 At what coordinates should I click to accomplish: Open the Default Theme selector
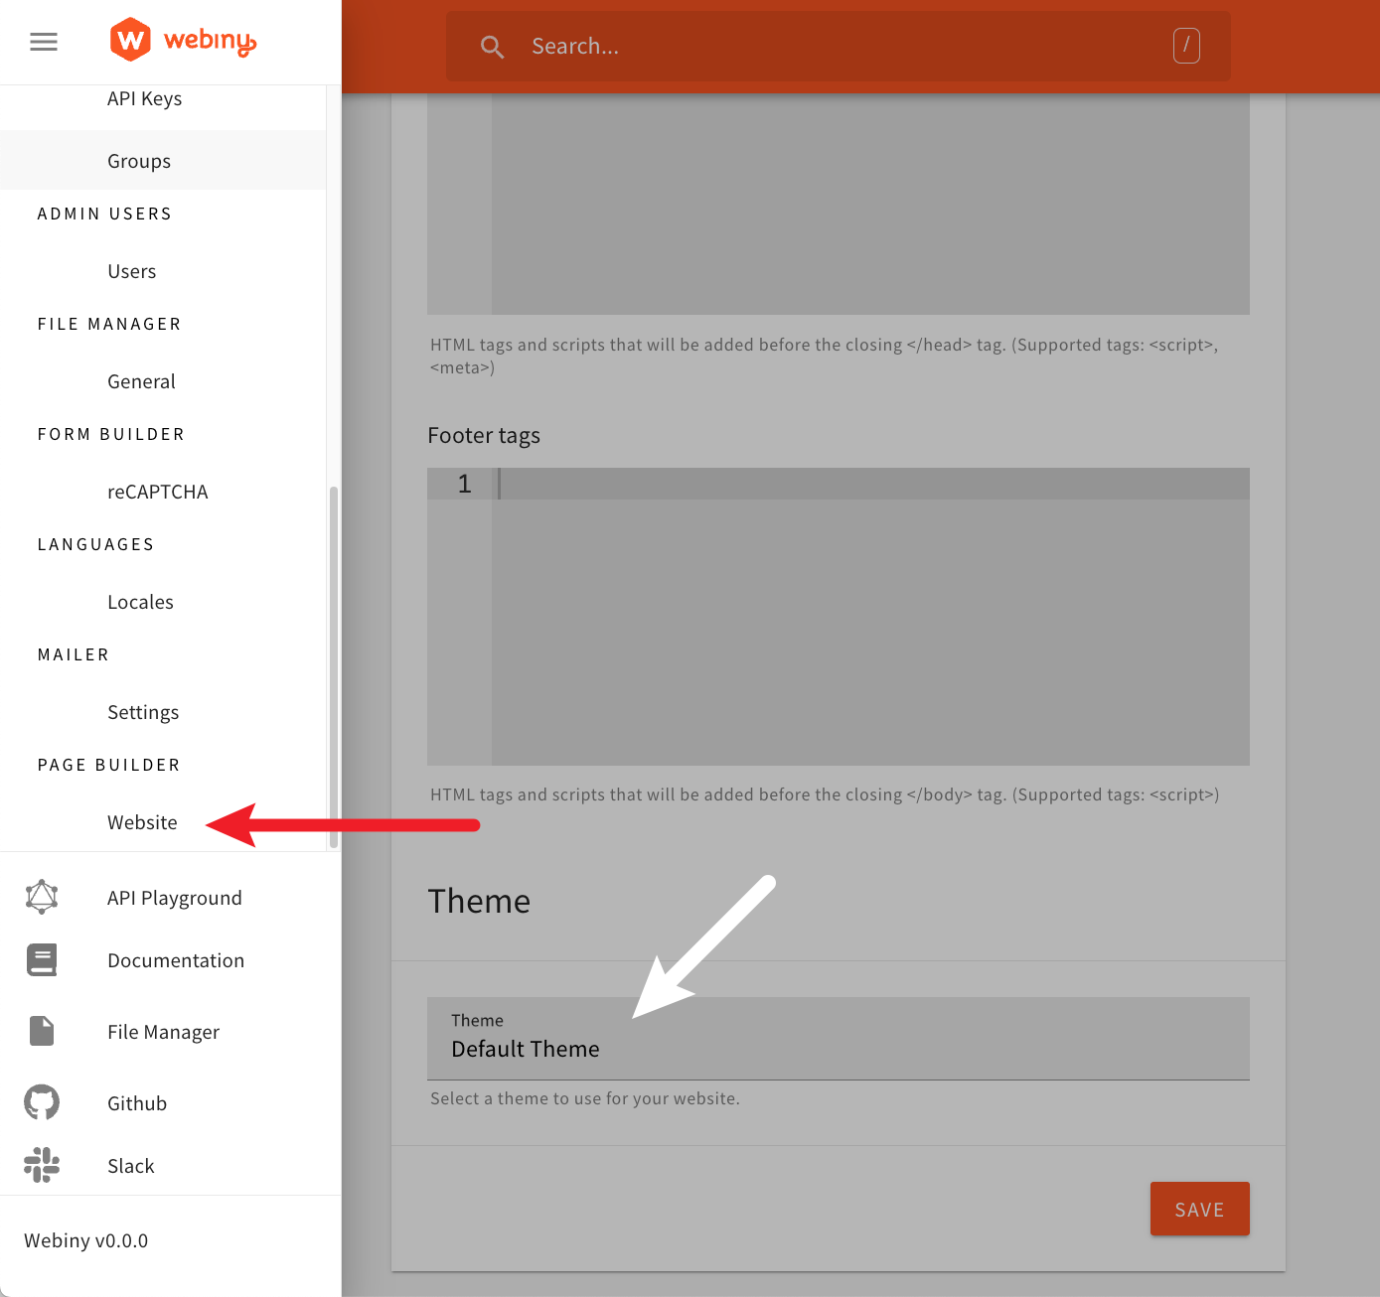838,1039
